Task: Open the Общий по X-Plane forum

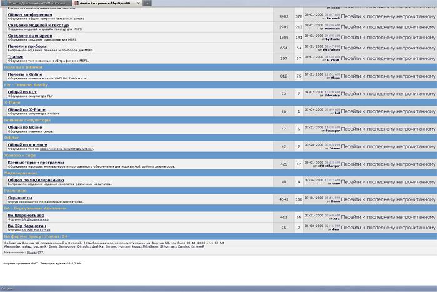Action: [26, 109]
